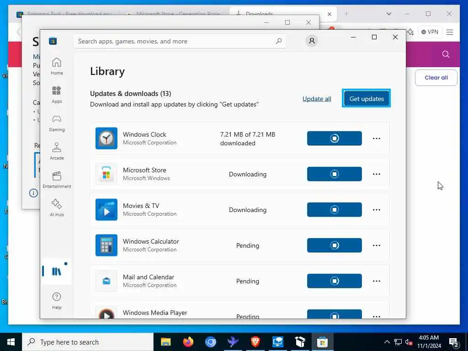Open more options for Mail and Calendar
The image size is (468, 351).
click(x=377, y=281)
